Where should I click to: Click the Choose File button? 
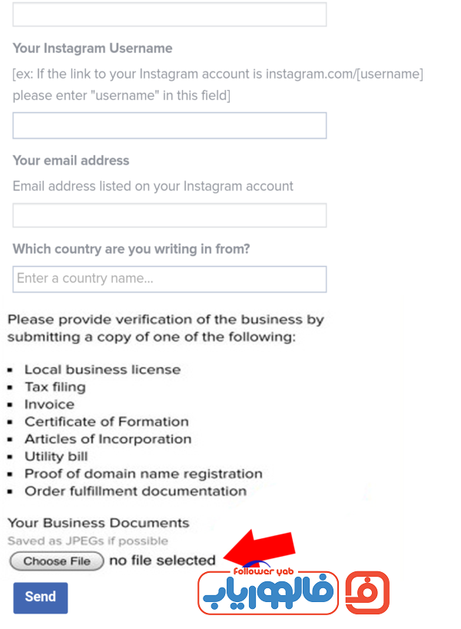pos(57,561)
